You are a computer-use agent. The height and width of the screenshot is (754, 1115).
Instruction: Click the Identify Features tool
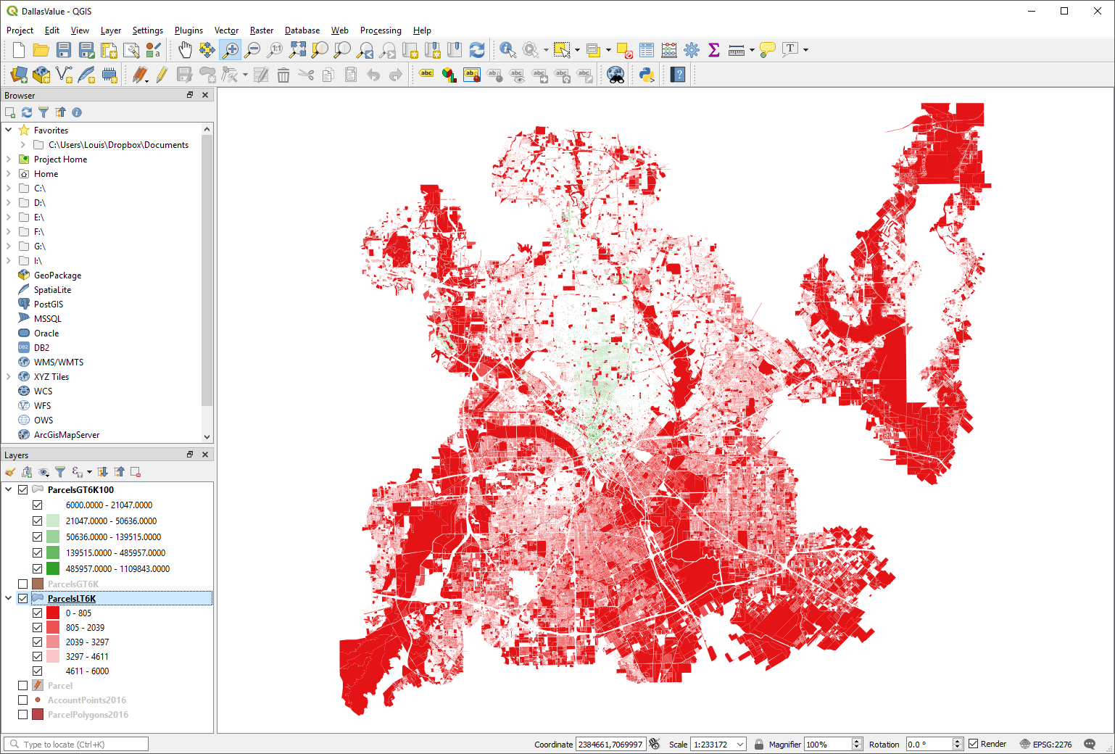pyautogui.click(x=507, y=50)
